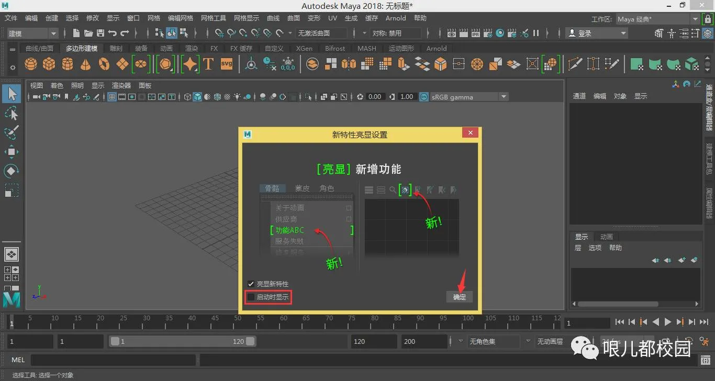Click the 确定 button in the dialog
The image size is (715, 381).
(460, 297)
